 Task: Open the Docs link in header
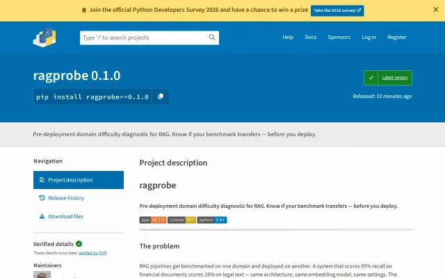311,37
